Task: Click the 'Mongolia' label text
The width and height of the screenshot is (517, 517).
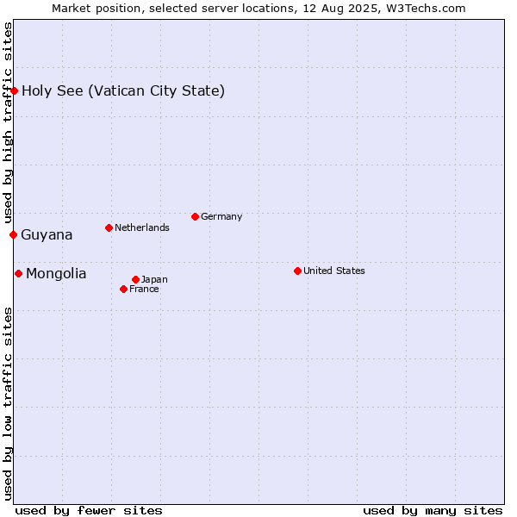Action: click(x=56, y=274)
